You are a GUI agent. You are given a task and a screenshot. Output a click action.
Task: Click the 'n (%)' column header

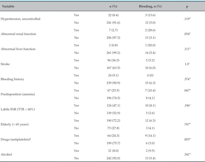pos(113,6)
